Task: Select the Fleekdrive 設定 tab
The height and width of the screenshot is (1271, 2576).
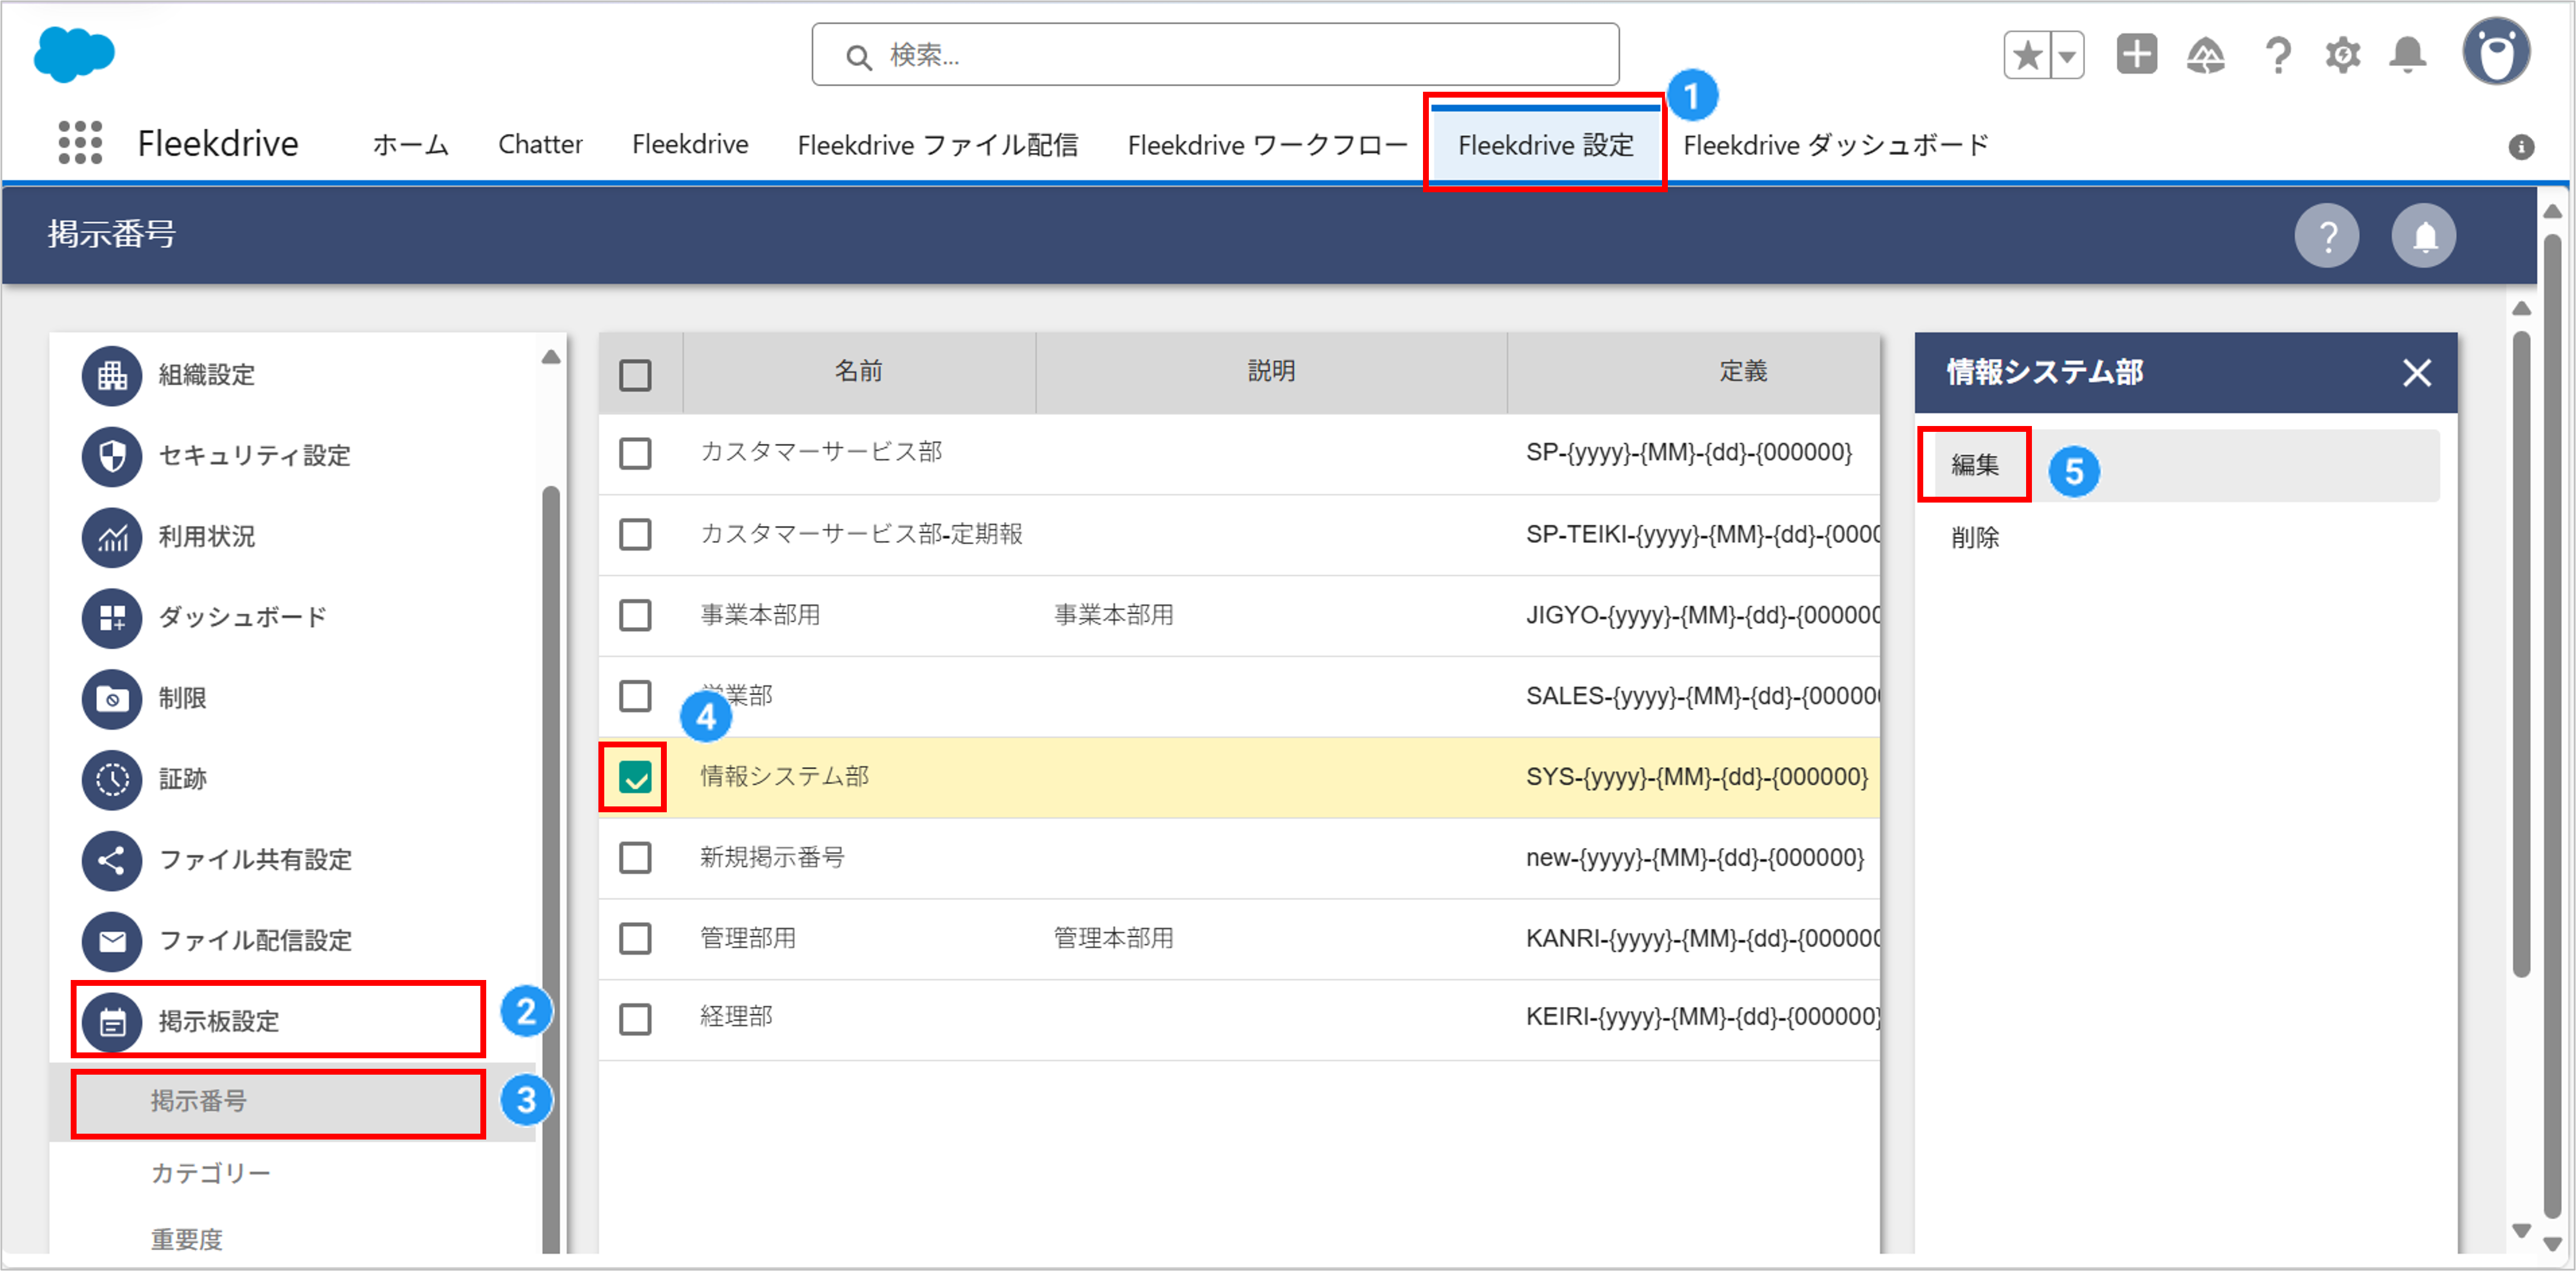Action: 1545,145
